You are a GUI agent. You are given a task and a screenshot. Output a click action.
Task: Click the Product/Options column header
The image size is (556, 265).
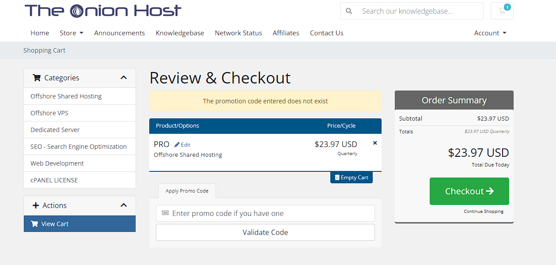pos(178,126)
